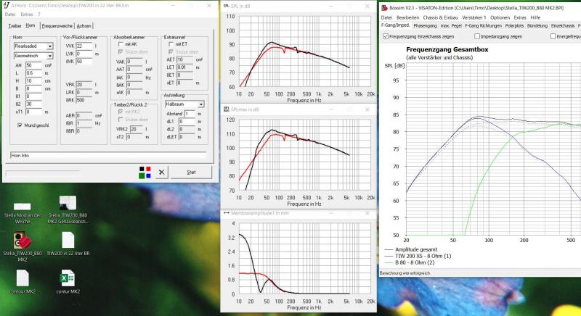This screenshot has height=316, width=581.
Task: Open the Optionen menu in Boxsim
Action: click(x=500, y=17)
